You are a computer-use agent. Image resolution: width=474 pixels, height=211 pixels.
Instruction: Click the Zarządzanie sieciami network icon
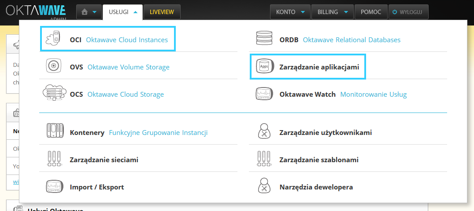tap(55, 159)
